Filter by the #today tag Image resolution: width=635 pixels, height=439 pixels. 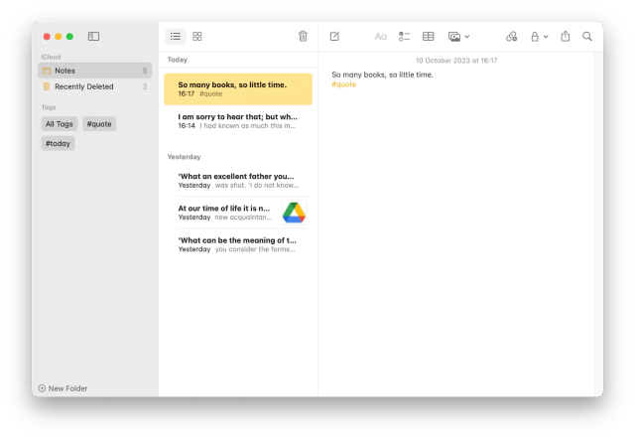pyautogui.click(x=58, y=143)
